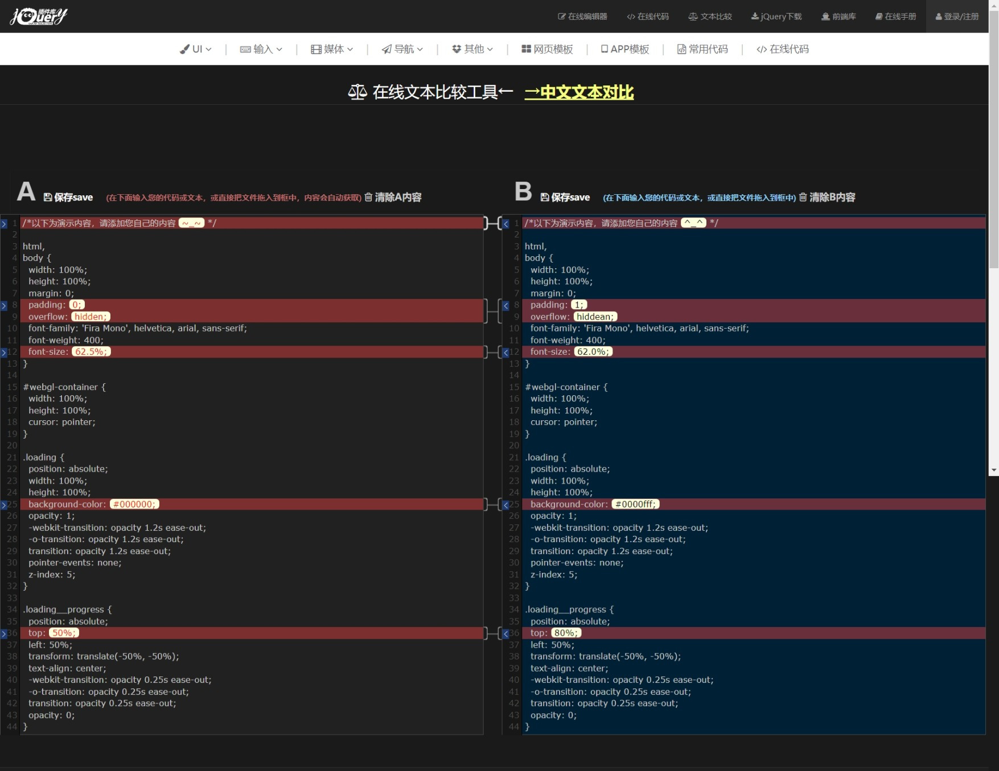The image size is (999, 771).
Task: Merge font-size line 12 from B to A
Action: [x=506, y=352]
